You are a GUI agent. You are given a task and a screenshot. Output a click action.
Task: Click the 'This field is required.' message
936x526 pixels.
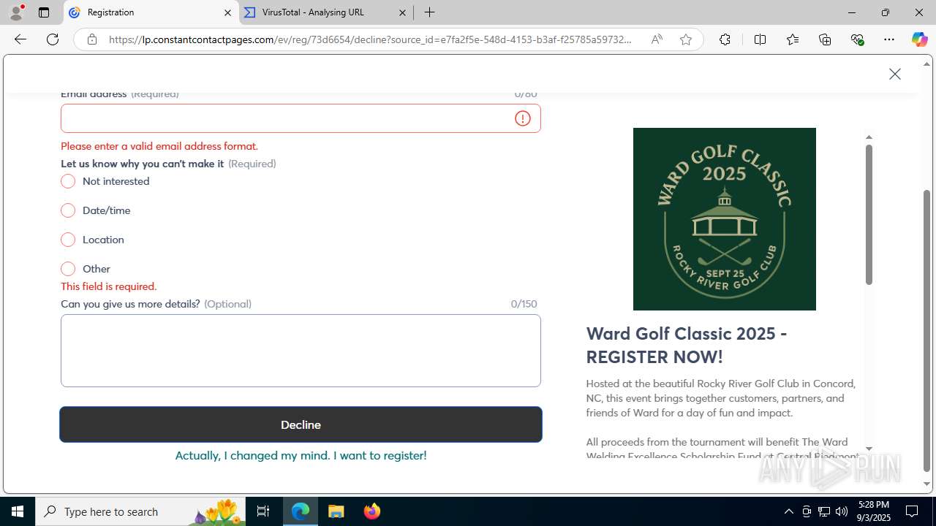pyautogui.click(x=109, y=286)
